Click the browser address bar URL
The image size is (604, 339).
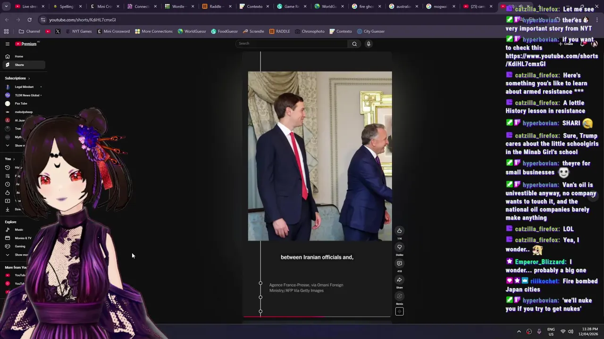coord(83,20)
